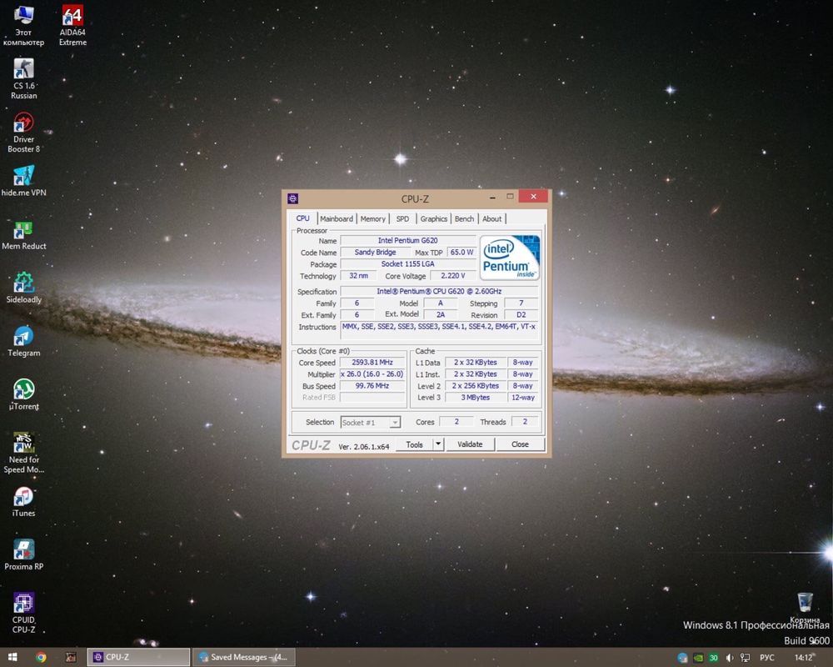The width and height of the screenshot is (833, 667).
Task: Switch to the Graphics tab
Action: click(433, 218)
